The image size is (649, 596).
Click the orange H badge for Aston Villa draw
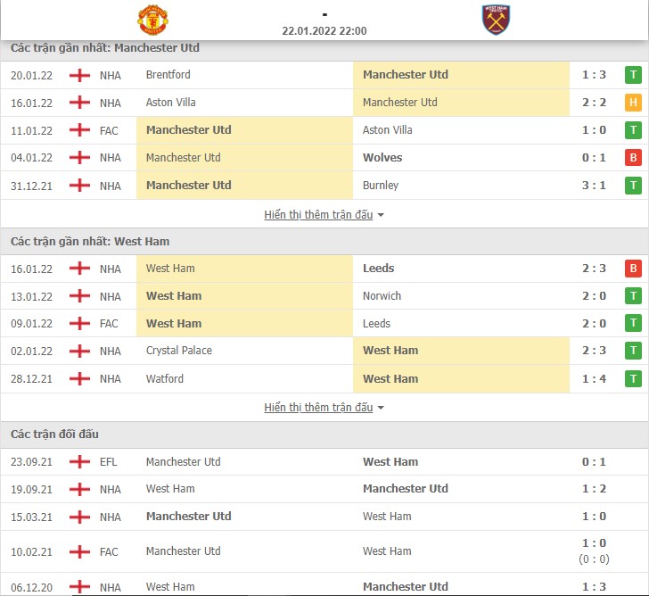633,103
